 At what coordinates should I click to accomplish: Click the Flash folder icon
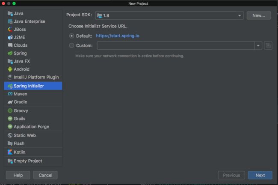(10, 143)
